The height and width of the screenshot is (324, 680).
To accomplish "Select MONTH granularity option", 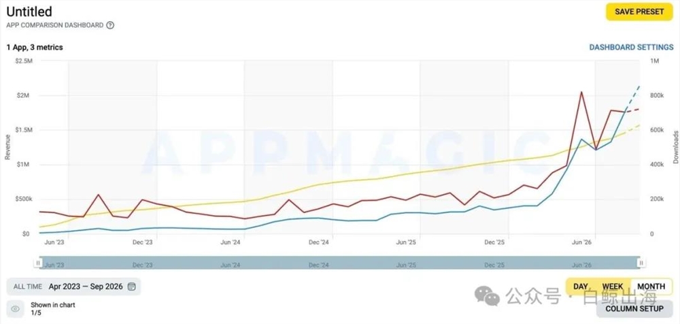I will (651, 287).
